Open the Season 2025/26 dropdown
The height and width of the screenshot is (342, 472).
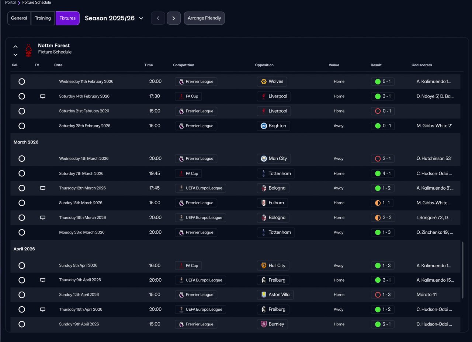(x=114, y=18)
